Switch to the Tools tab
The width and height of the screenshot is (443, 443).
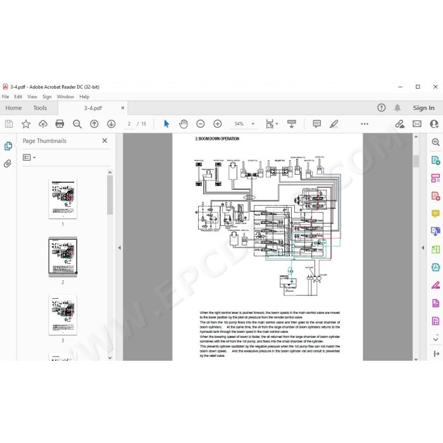tap(40, 108)
